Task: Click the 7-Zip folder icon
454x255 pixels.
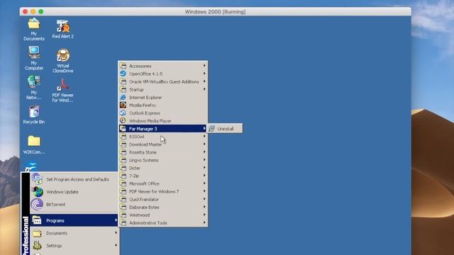Action: 123,176
